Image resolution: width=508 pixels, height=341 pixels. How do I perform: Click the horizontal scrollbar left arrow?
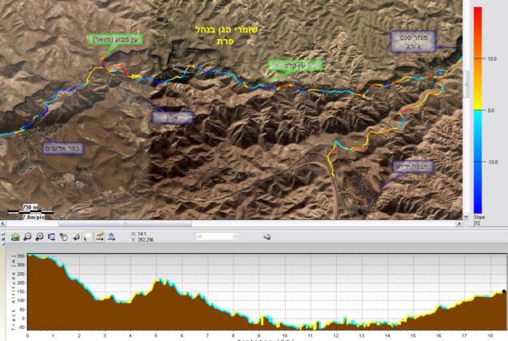2,223
